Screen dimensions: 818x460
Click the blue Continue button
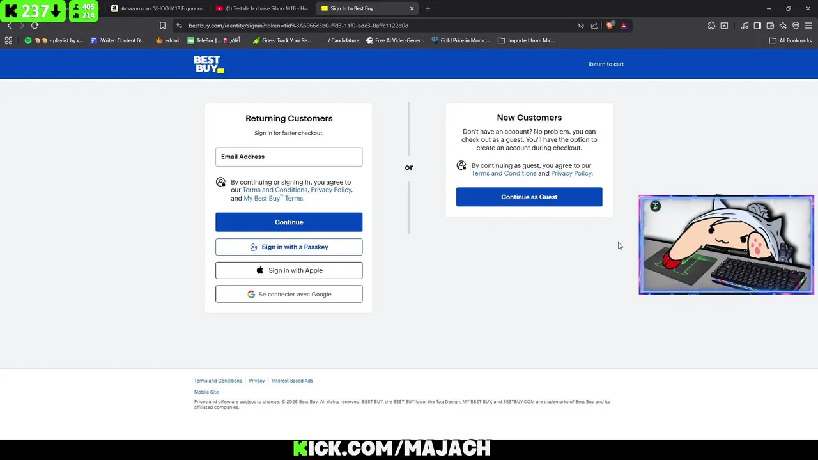click(x=289, y=222)
